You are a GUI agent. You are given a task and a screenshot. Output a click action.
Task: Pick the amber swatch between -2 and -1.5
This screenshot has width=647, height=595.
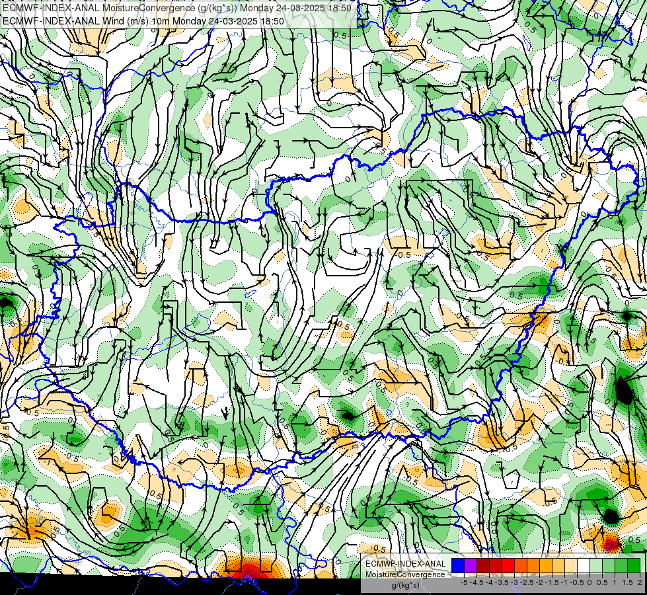point(546,566)
